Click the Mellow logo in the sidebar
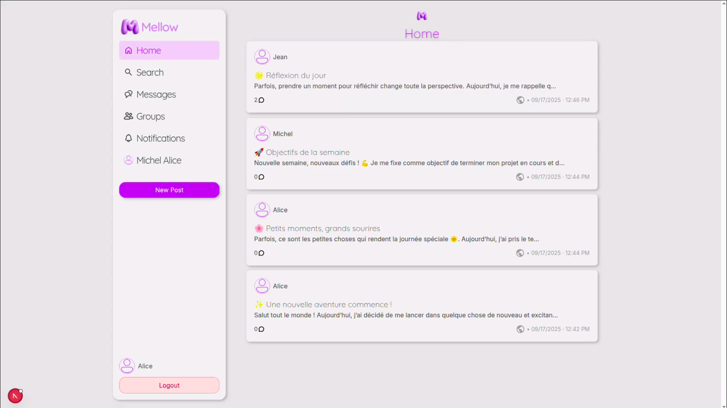The height and width of the screenshot is (408, 727). [x=149, y=27]
